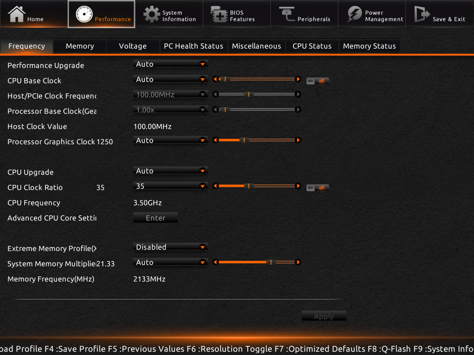Expand the Performance Upgrade dropdown

pos(170,64)
